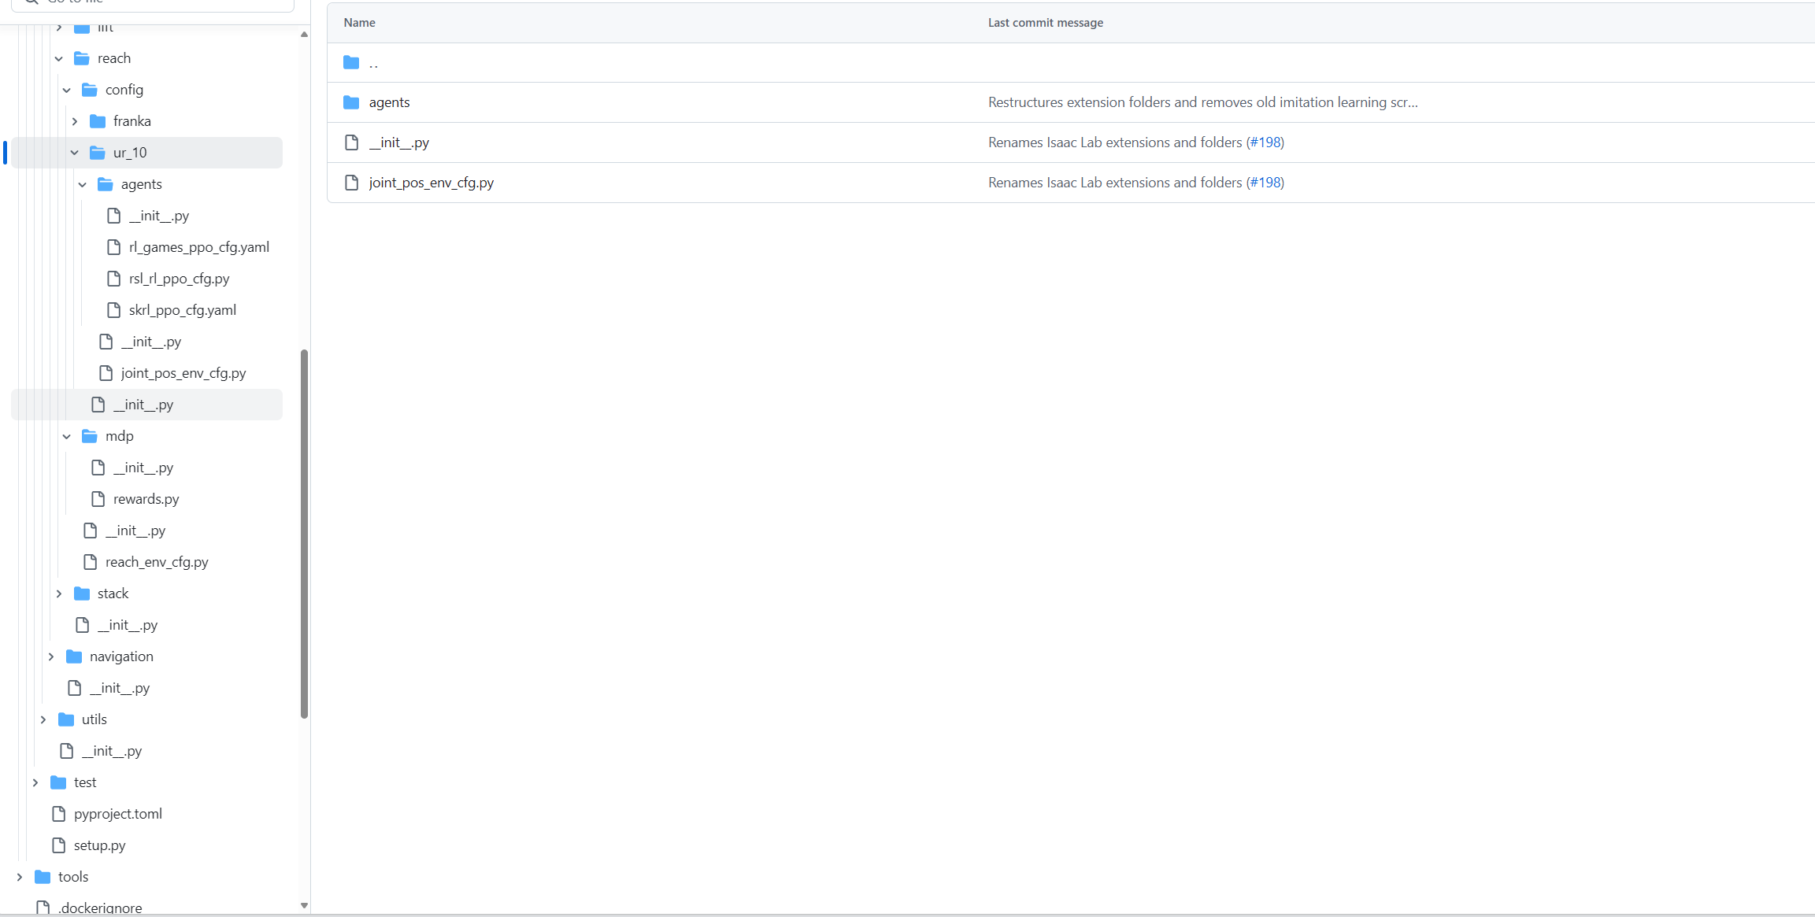Click the rewards.py file icon in tree
The height and width of the screenshot is (917, 1815).
click(98, 499)
